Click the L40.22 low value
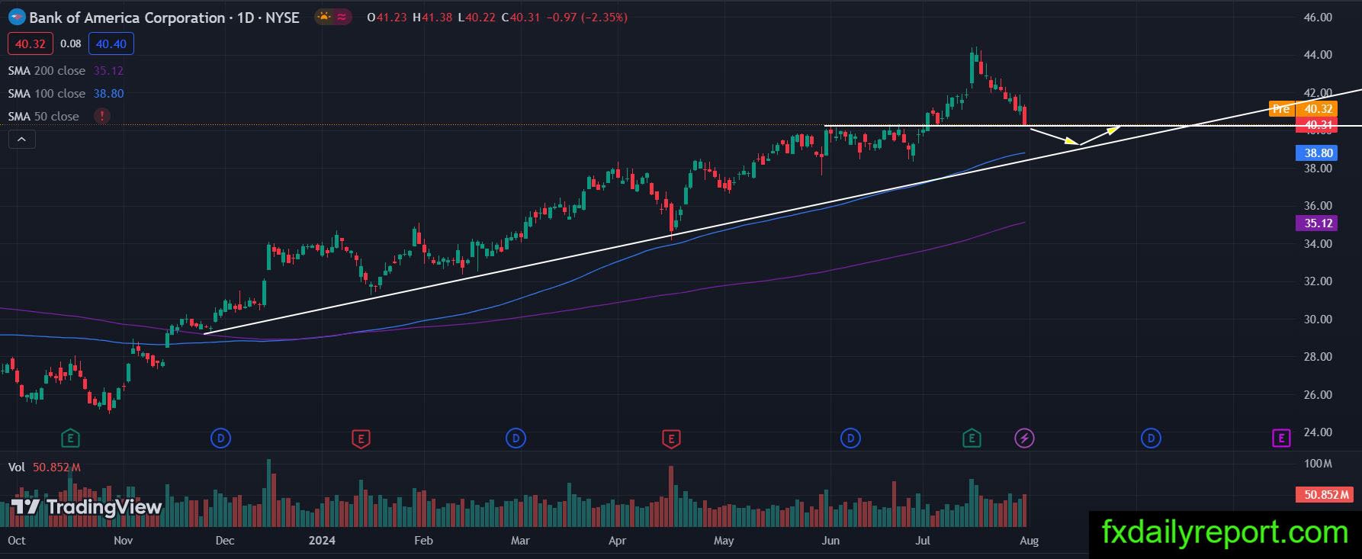Screen dimensions: 1362x559 [x=477, y=17]
